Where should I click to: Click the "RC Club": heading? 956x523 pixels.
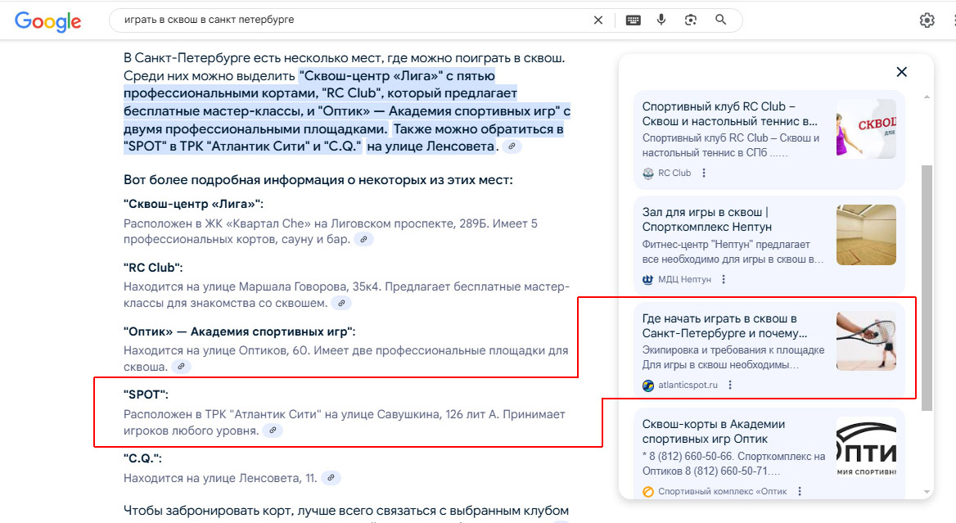(x=153, y=268)
